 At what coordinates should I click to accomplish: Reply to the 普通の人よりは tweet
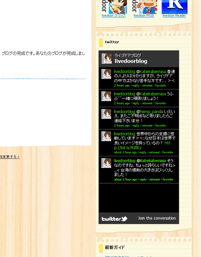coord(136,85)
